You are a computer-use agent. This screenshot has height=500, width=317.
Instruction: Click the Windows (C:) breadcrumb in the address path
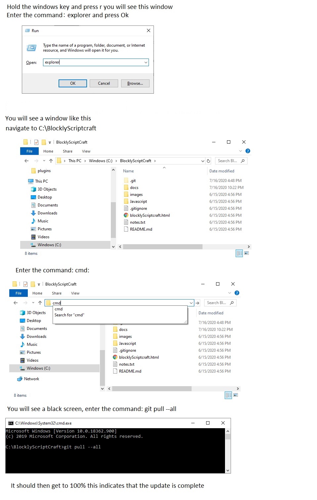[100, 161]
